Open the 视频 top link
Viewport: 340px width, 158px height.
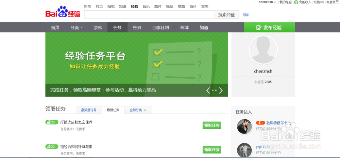[170, 6]
